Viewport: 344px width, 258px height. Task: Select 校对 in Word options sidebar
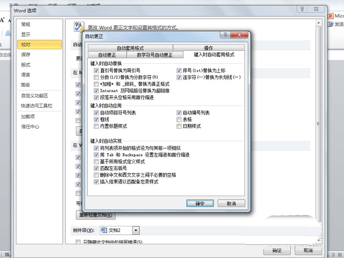click(40, 45)
